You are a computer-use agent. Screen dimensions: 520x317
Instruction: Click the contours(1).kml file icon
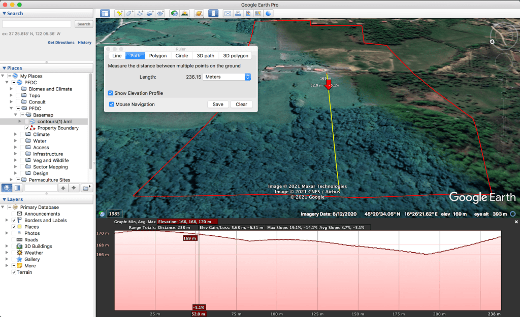(32, 122)
